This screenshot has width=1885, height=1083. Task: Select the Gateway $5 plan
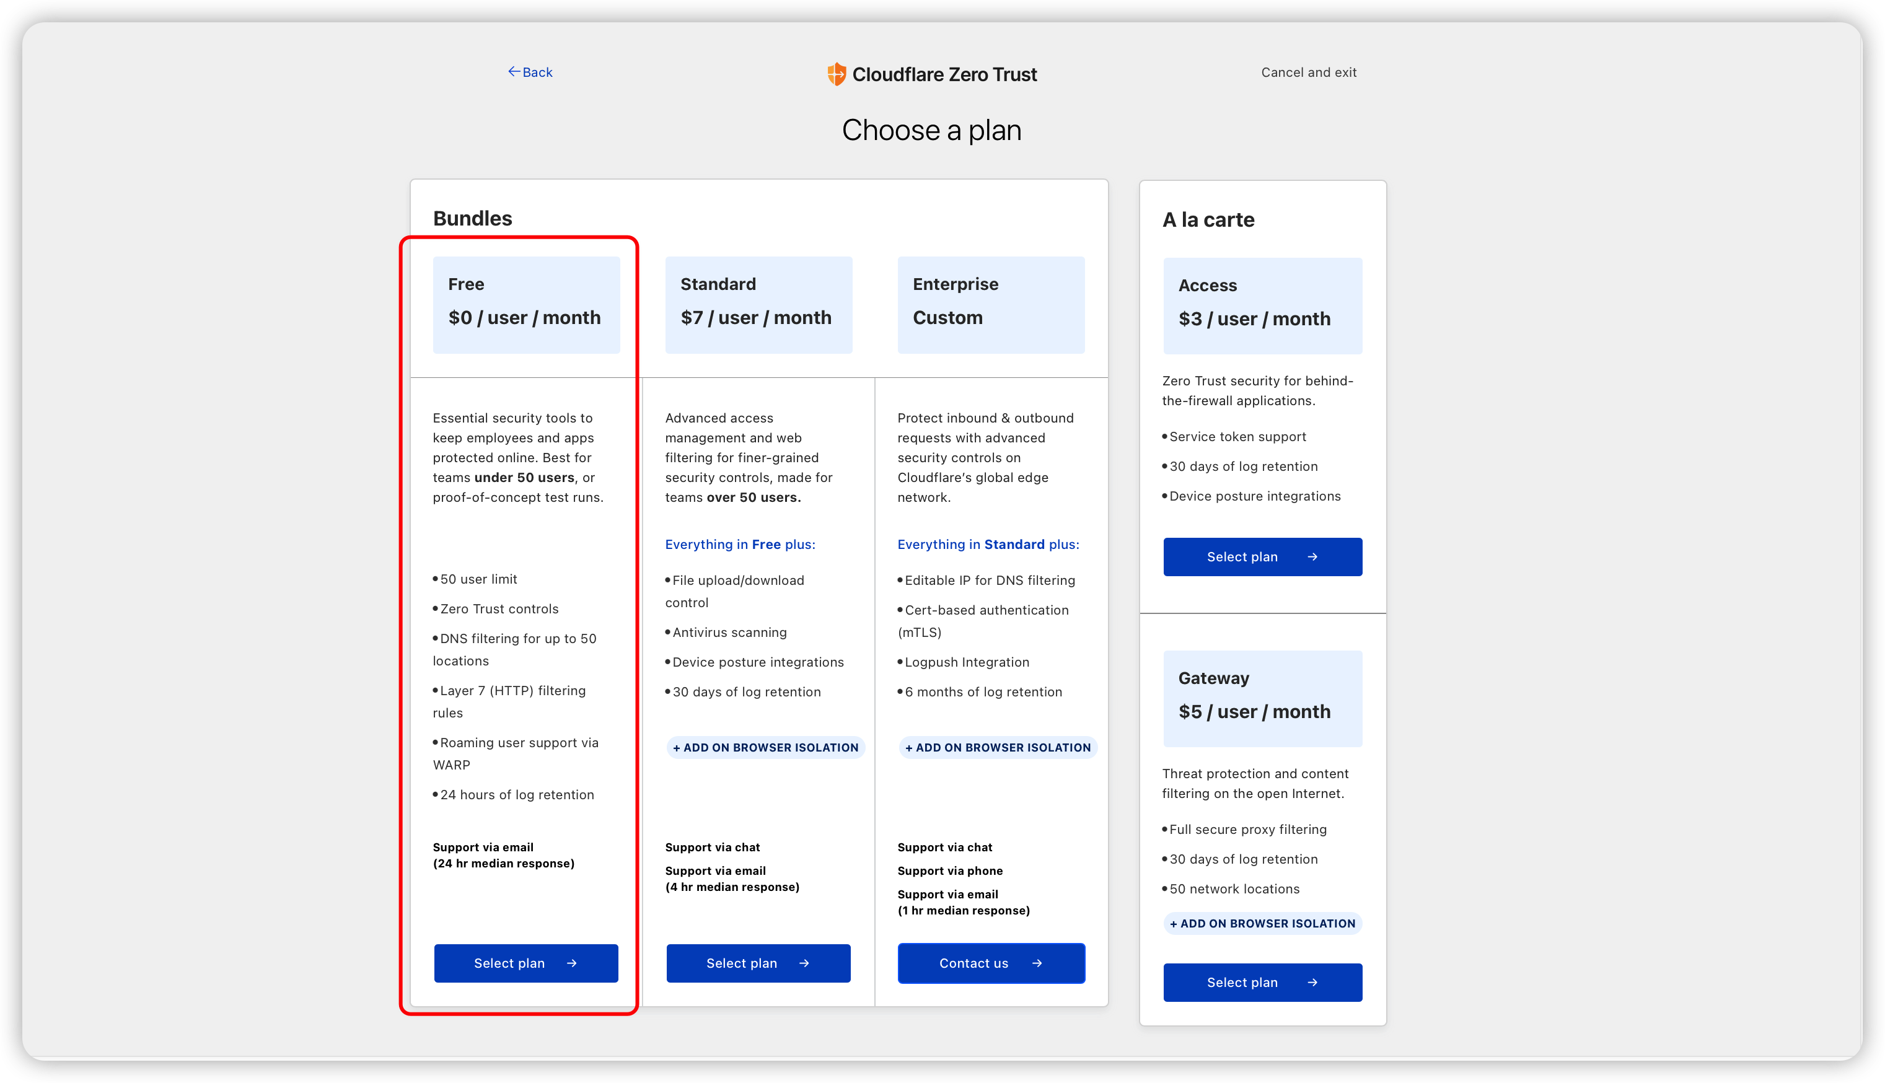point(1262,983)
